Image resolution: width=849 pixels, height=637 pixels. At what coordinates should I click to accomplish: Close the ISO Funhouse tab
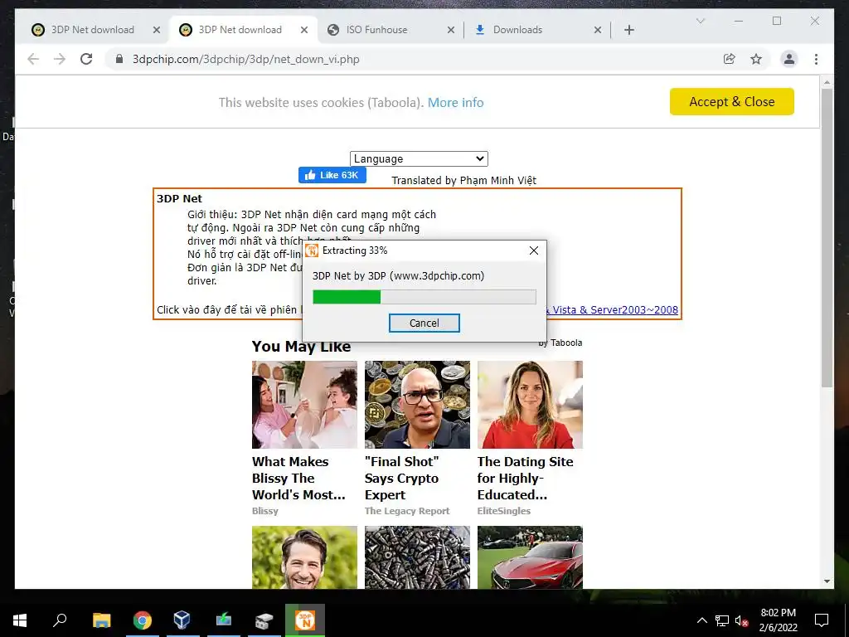[x=450, y=30]
